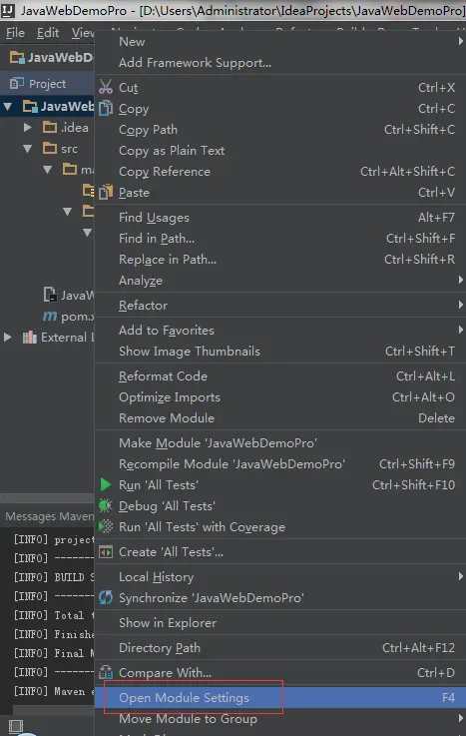Select the .idea folder icon

[x=50, y=127]
